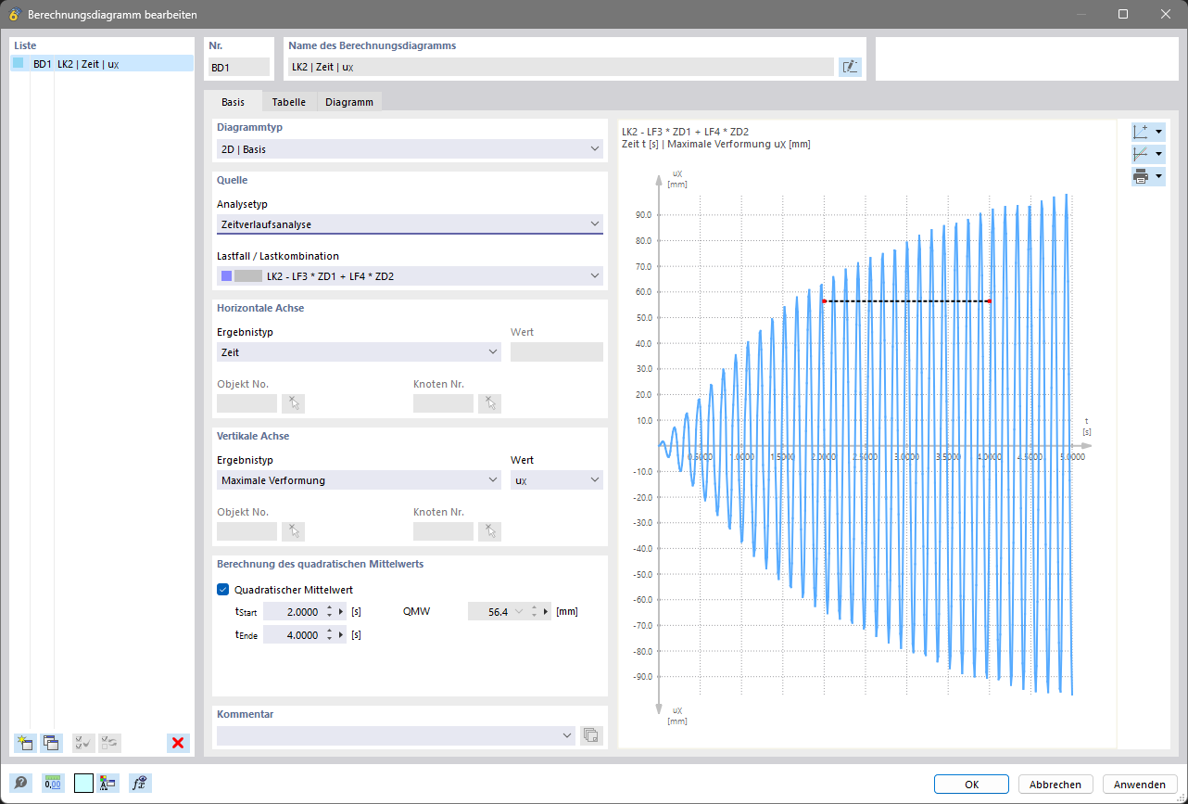Open vertical axis Ergebnistyp Maximale Verformung dropdown

(359, 480)
